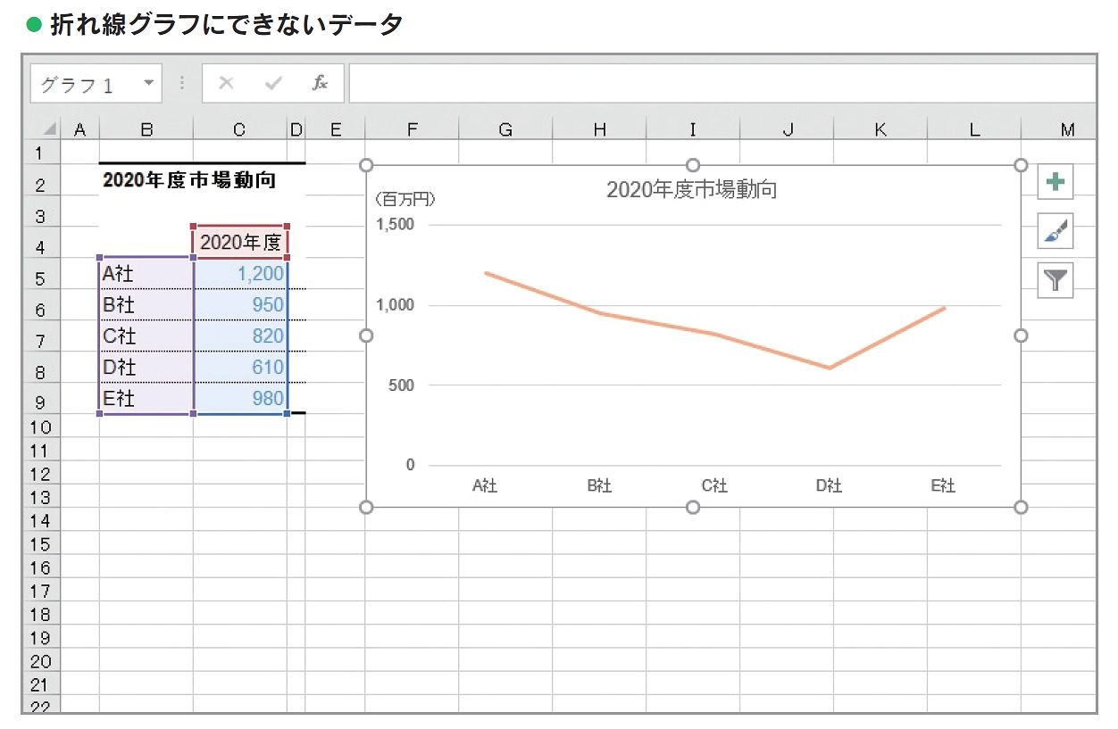Click the cell with value 1,200

point(240,273)
